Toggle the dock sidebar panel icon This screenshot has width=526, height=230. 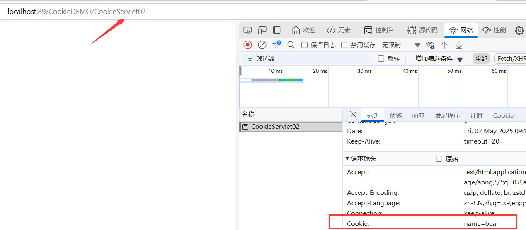276,30
